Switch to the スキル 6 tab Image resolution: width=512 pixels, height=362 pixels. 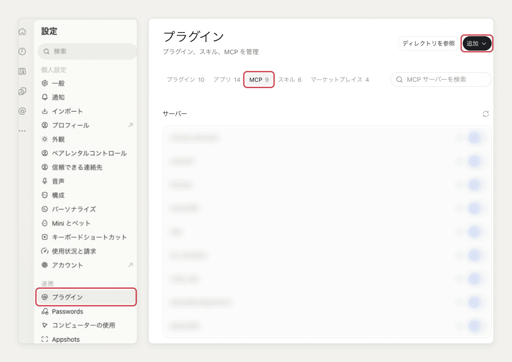click(290, 80)
